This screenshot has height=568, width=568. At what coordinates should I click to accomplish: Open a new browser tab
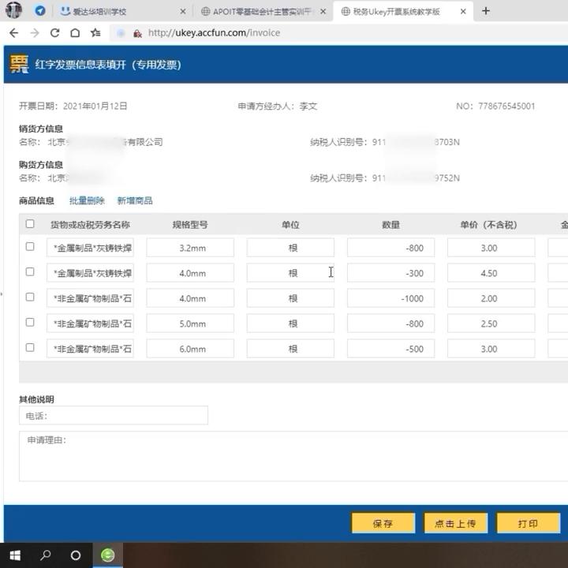[x=486, y=11]
